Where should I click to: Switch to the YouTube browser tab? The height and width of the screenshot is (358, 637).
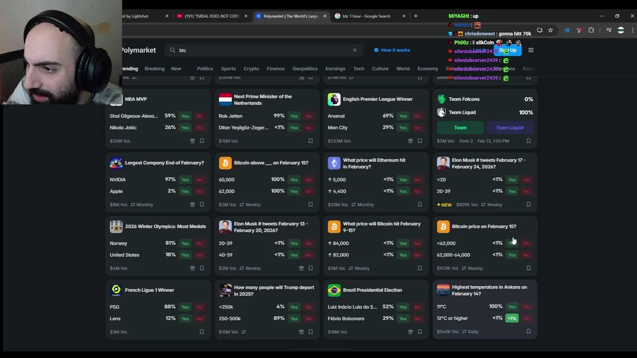point(212,16)
